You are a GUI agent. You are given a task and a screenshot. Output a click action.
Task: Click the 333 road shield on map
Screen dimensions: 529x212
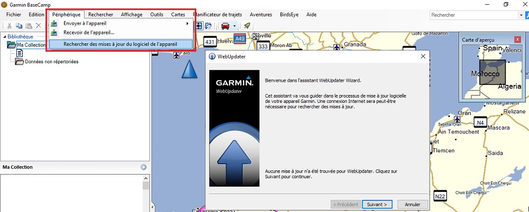263,46
